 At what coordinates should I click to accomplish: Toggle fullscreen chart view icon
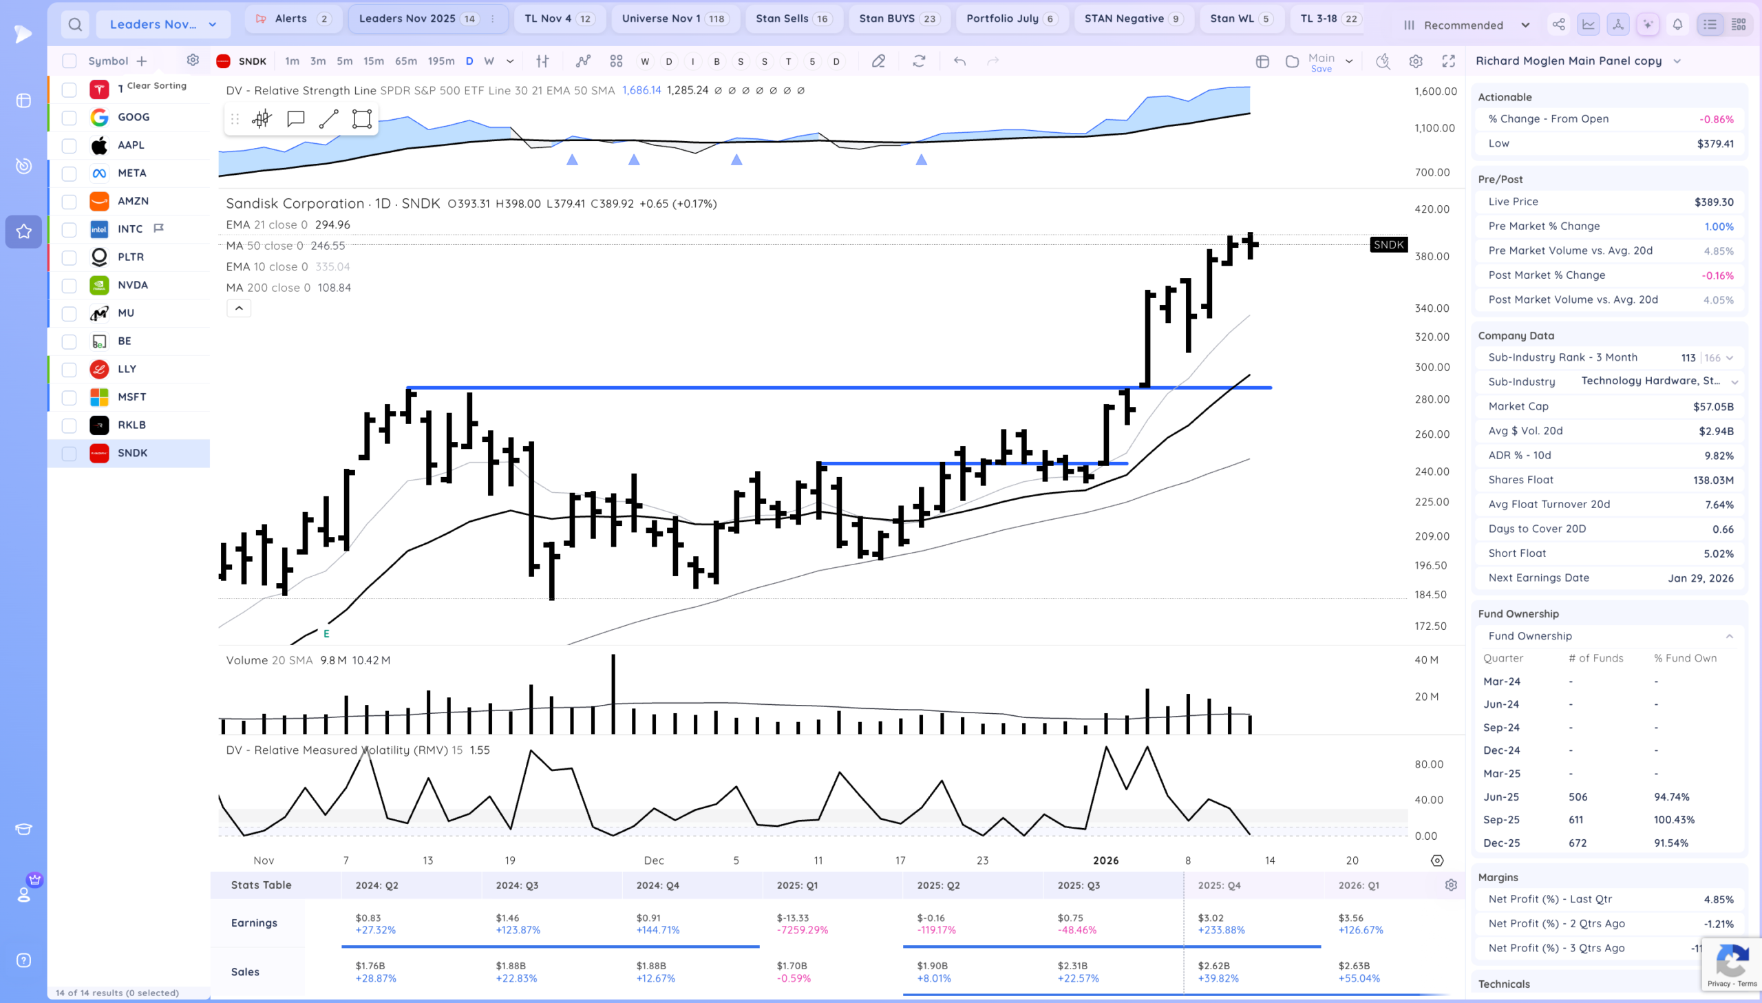tap(1449, 61)
